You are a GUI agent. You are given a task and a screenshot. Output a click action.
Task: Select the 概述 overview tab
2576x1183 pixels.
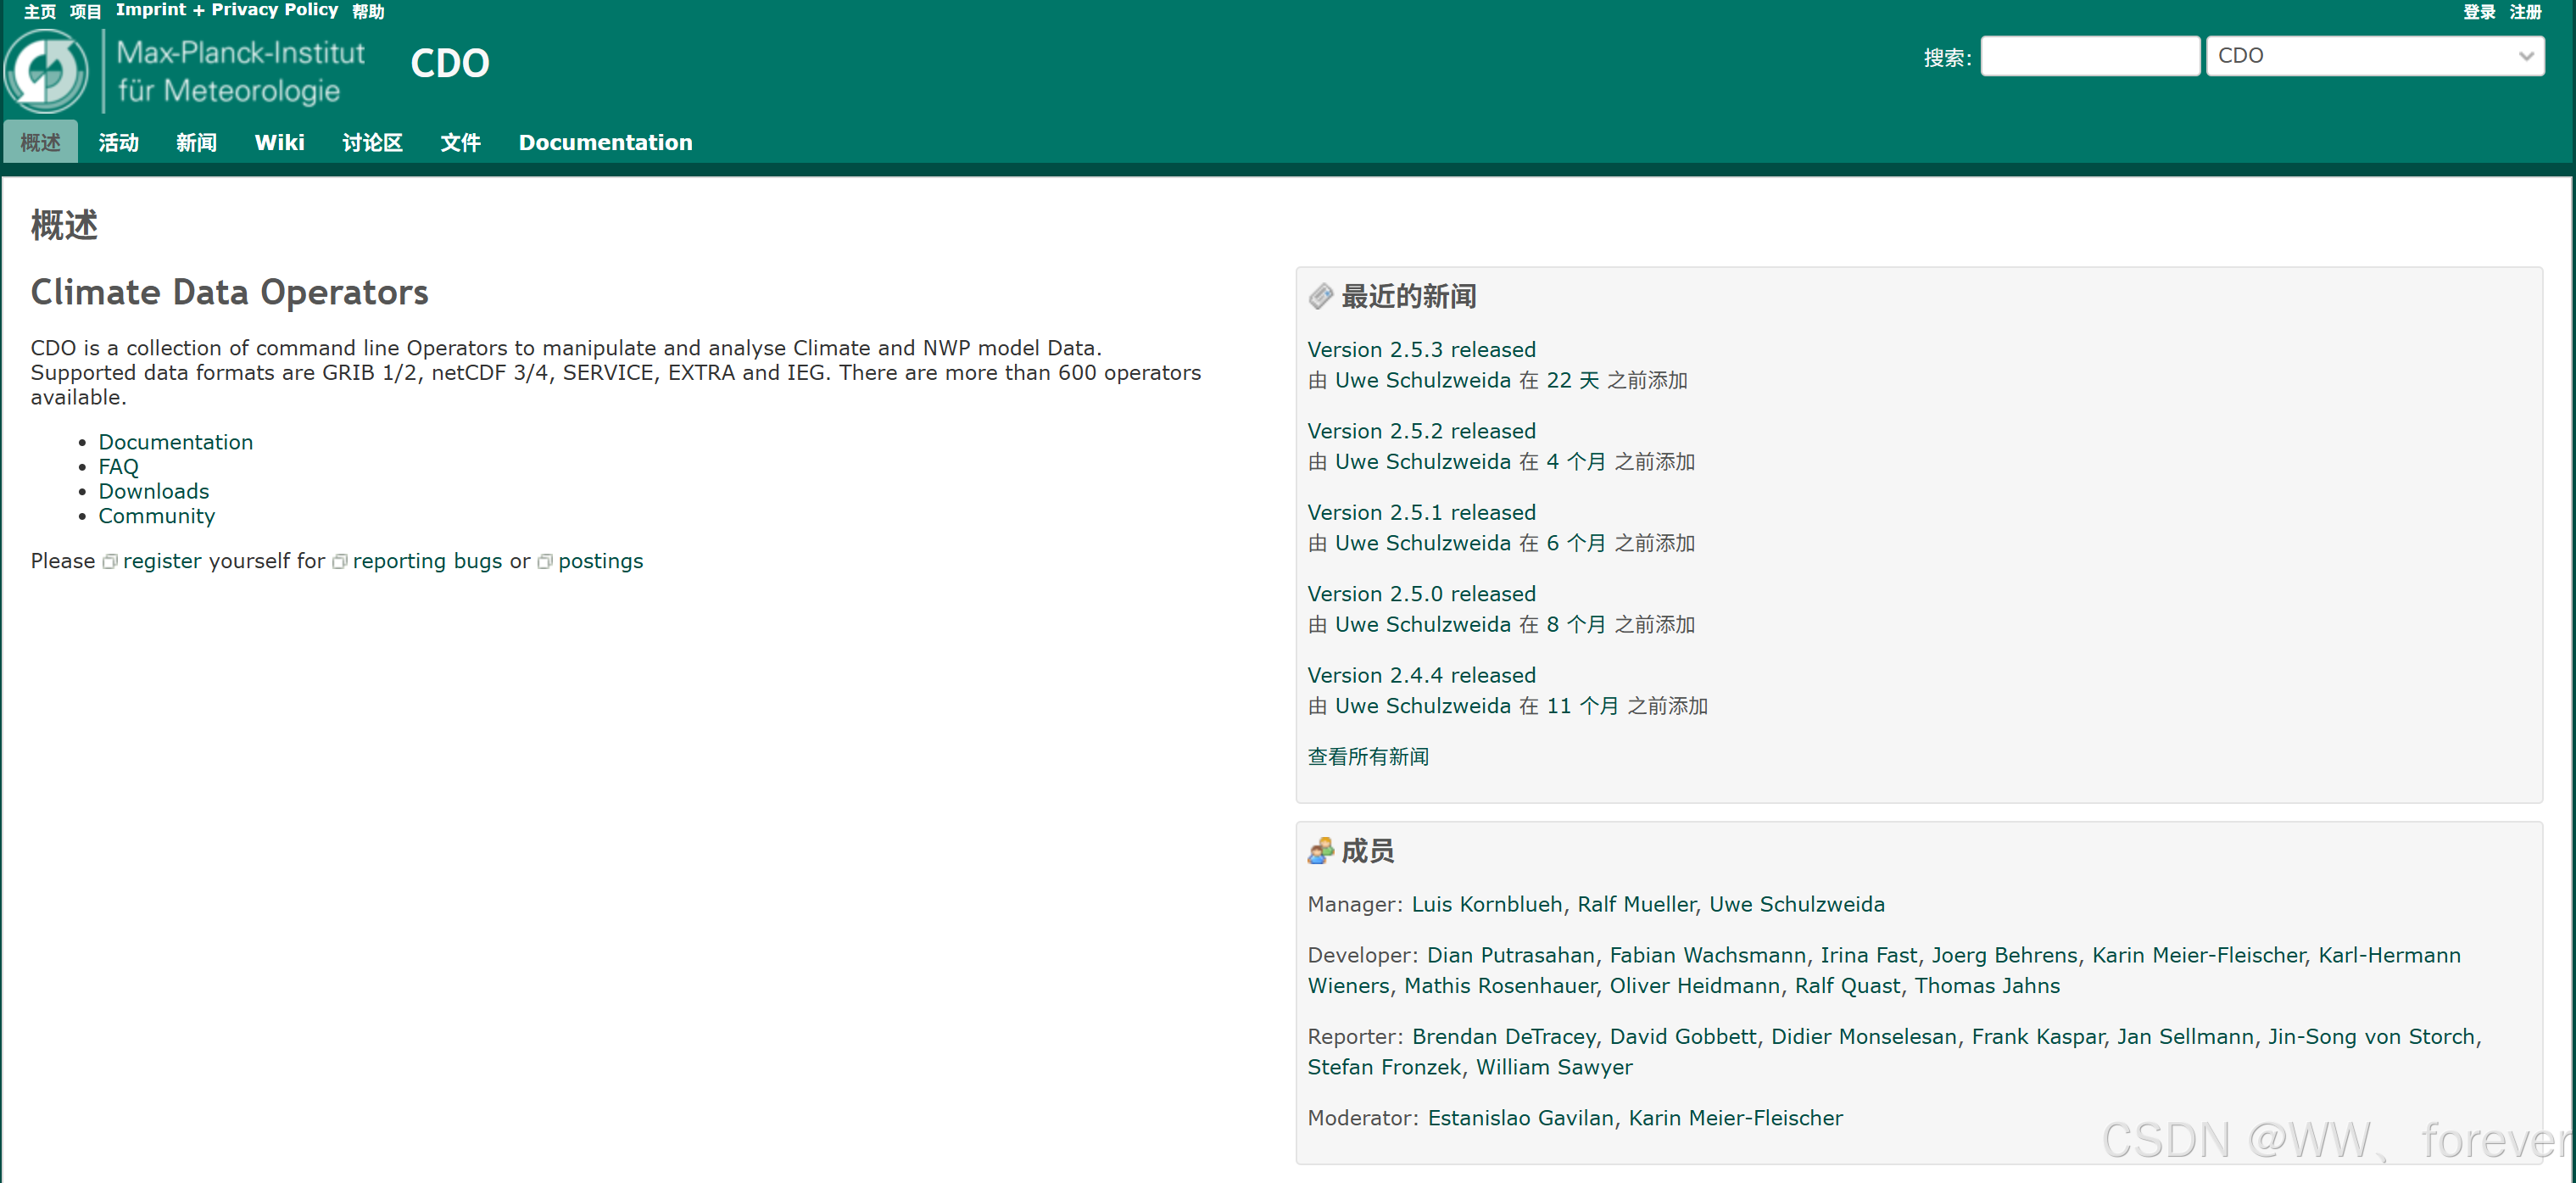pos(41,142)
